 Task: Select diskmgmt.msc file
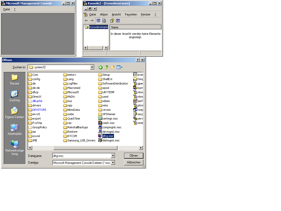(109, 141)
